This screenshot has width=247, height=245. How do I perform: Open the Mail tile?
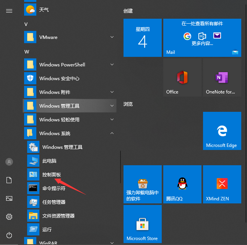[x=202, y=38]
